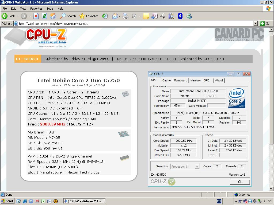The height and width of the screenshot is (205, 274).
Task: Stop page loading with red X icon
Action: [x=36, y=16]
